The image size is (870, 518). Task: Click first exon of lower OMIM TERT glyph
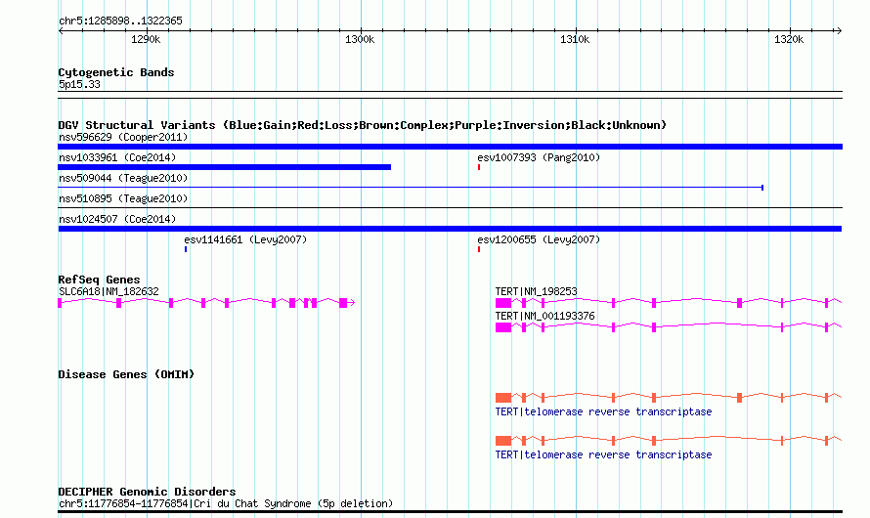pos(503,441)
